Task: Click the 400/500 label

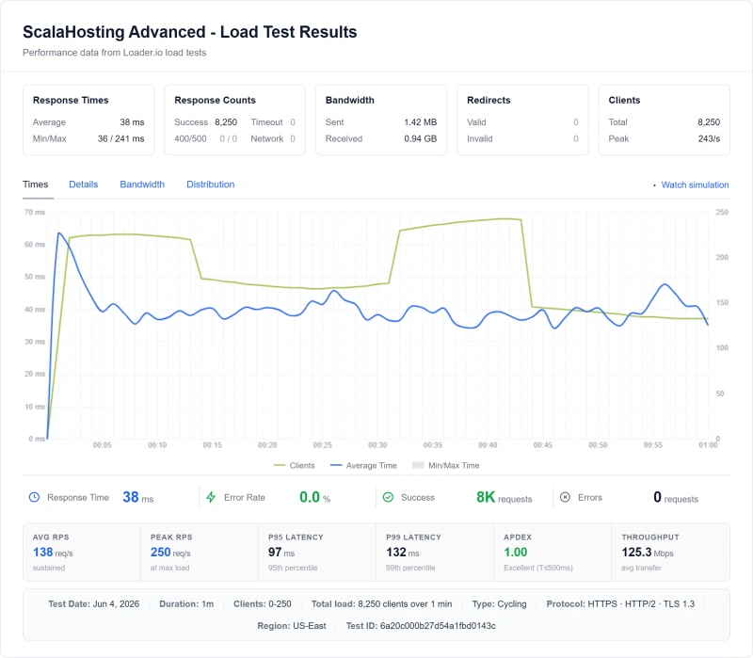Action: (190, 138)
